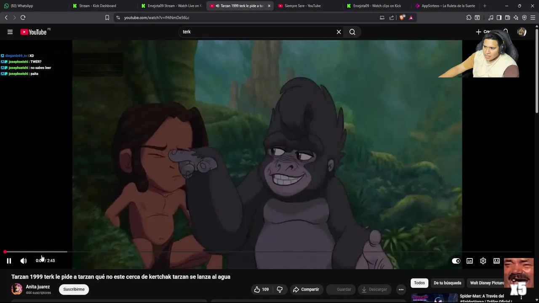This screenshot has width=539, height=303.
Task: Open more actions three-dot menu
Action: (x=401, y=290)
